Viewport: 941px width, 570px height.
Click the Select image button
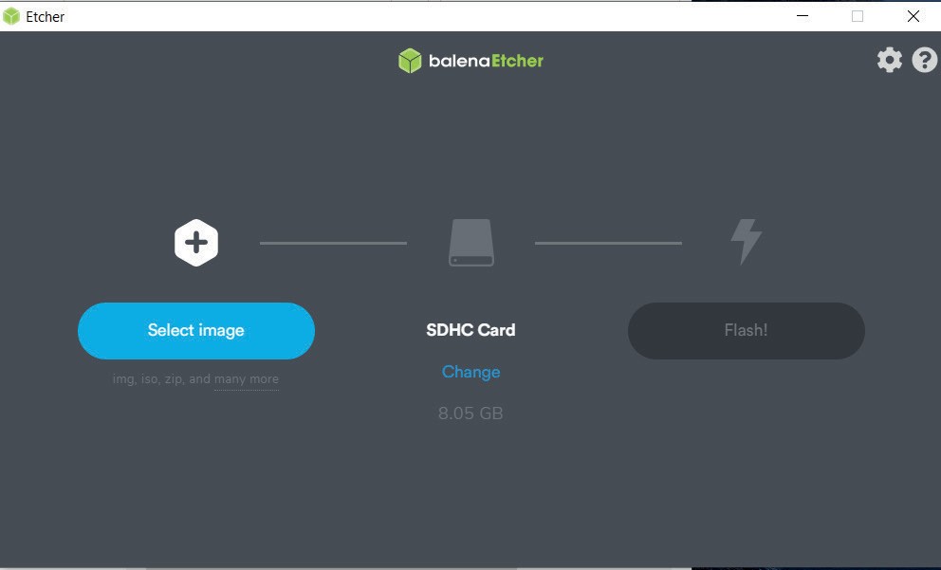pyautogui.click(x=196, y=331)
